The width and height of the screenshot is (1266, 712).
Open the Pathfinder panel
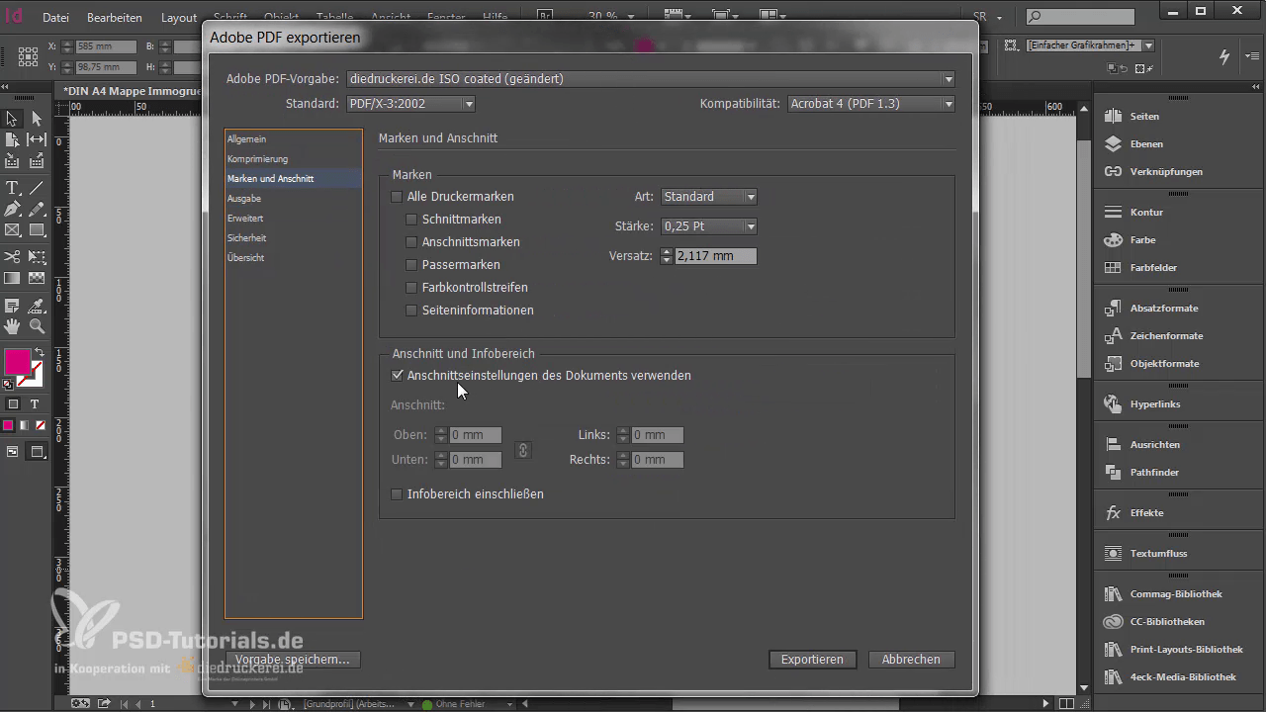coord(1154,473)
